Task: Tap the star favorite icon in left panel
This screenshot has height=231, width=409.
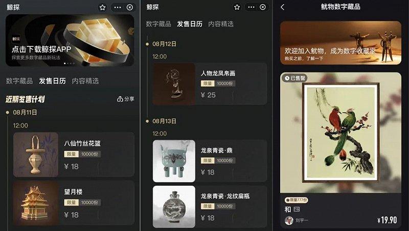Action: click(x=103, y=8)
